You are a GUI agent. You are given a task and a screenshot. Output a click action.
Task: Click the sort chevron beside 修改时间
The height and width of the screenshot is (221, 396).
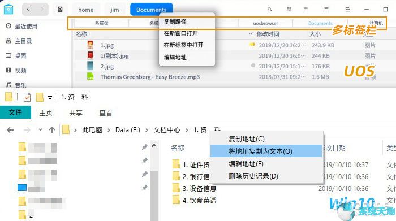click(x=251, y=34)
